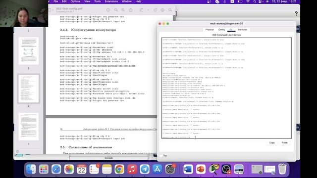317x178 pixels.
Task: Open the Help menu
Action: (138, 1)
